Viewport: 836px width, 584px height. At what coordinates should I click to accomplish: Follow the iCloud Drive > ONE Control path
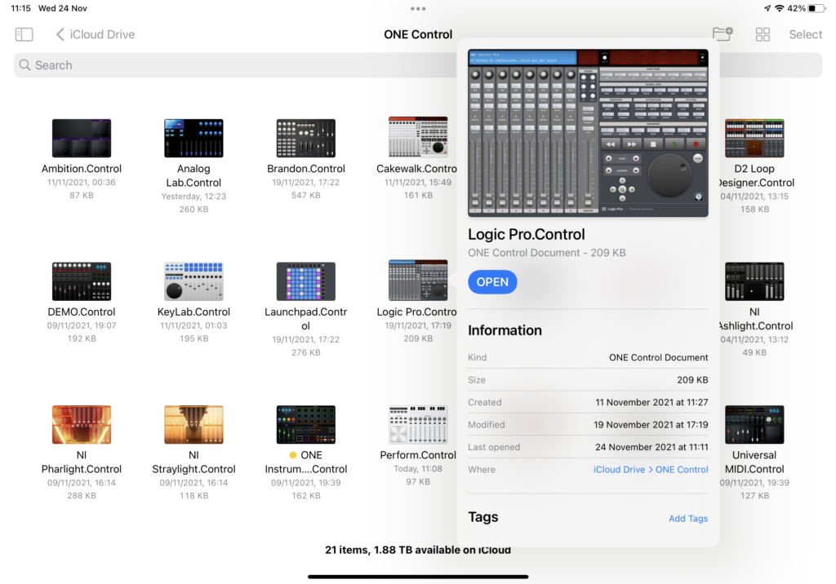(651, 470)
